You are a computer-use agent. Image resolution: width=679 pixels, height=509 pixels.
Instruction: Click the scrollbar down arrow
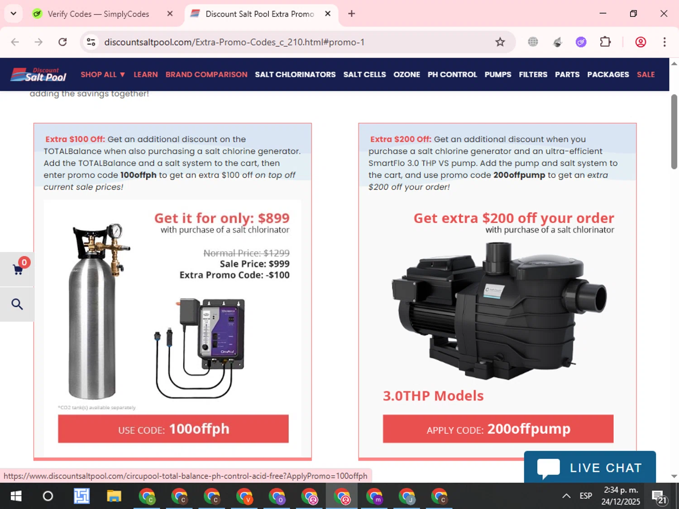(x=674, y=476)
